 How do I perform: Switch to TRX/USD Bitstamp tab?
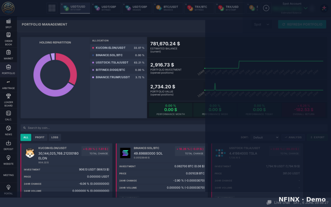coord(230,8)
